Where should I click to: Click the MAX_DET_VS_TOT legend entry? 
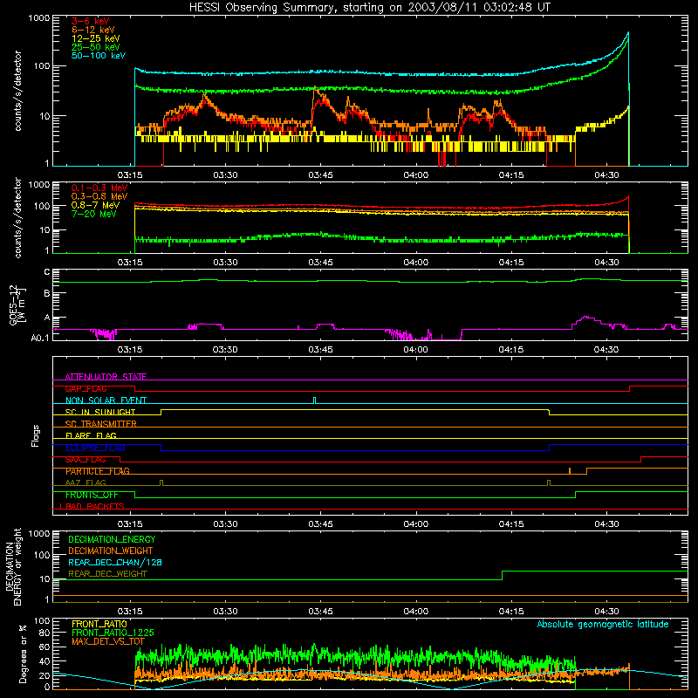[107, 641]
